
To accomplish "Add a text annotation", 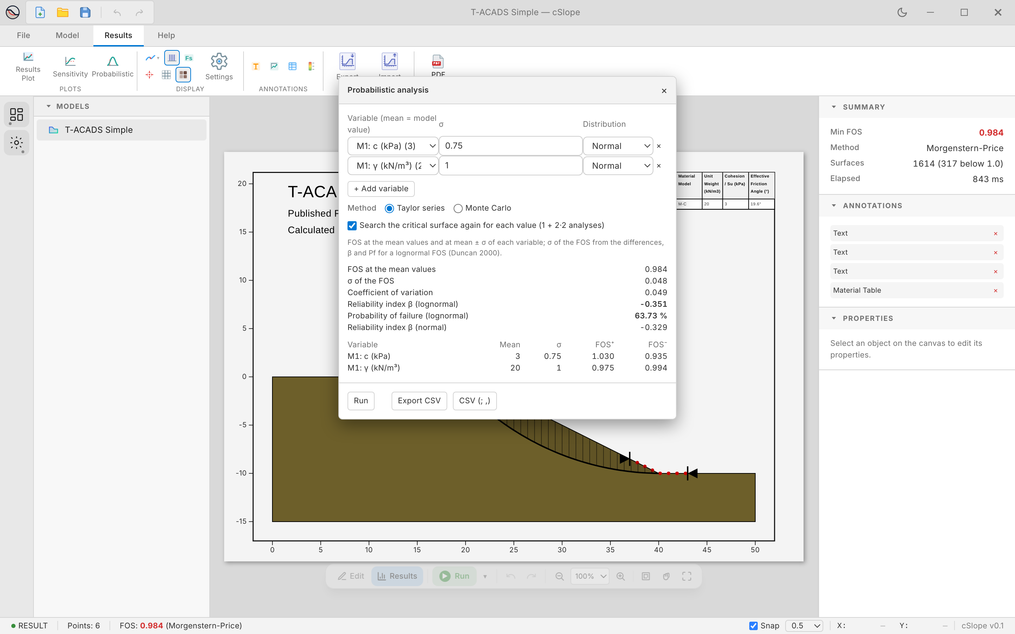I will click(x=256, y=66).
